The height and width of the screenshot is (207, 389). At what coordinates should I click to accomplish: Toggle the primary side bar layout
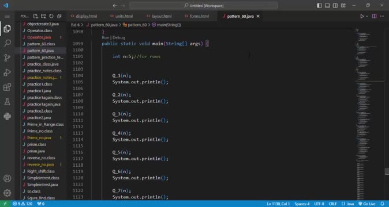(x=319, y=5)
